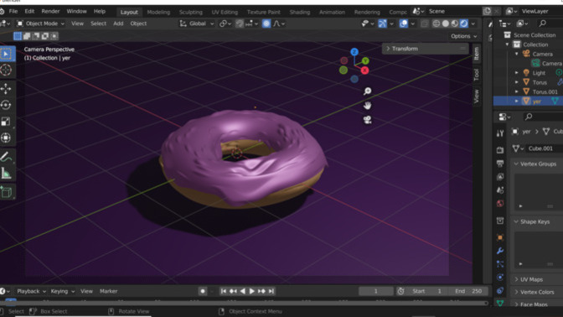Image resolution: width=563 pixels, height=317 pixels.
Task: Open Modifier properties wrench tab
Action: click(500, 251)
